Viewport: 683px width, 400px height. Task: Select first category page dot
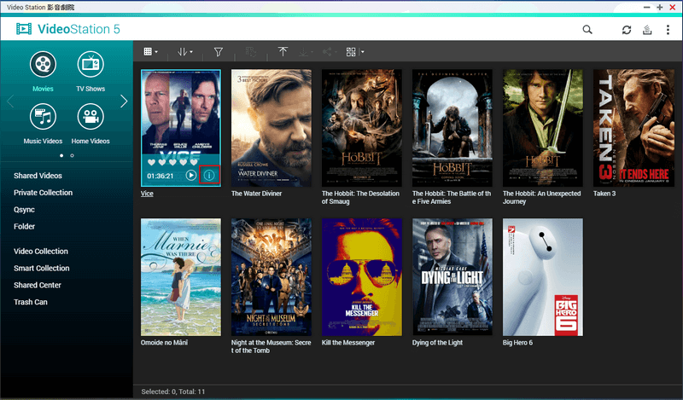coord(61,155)
